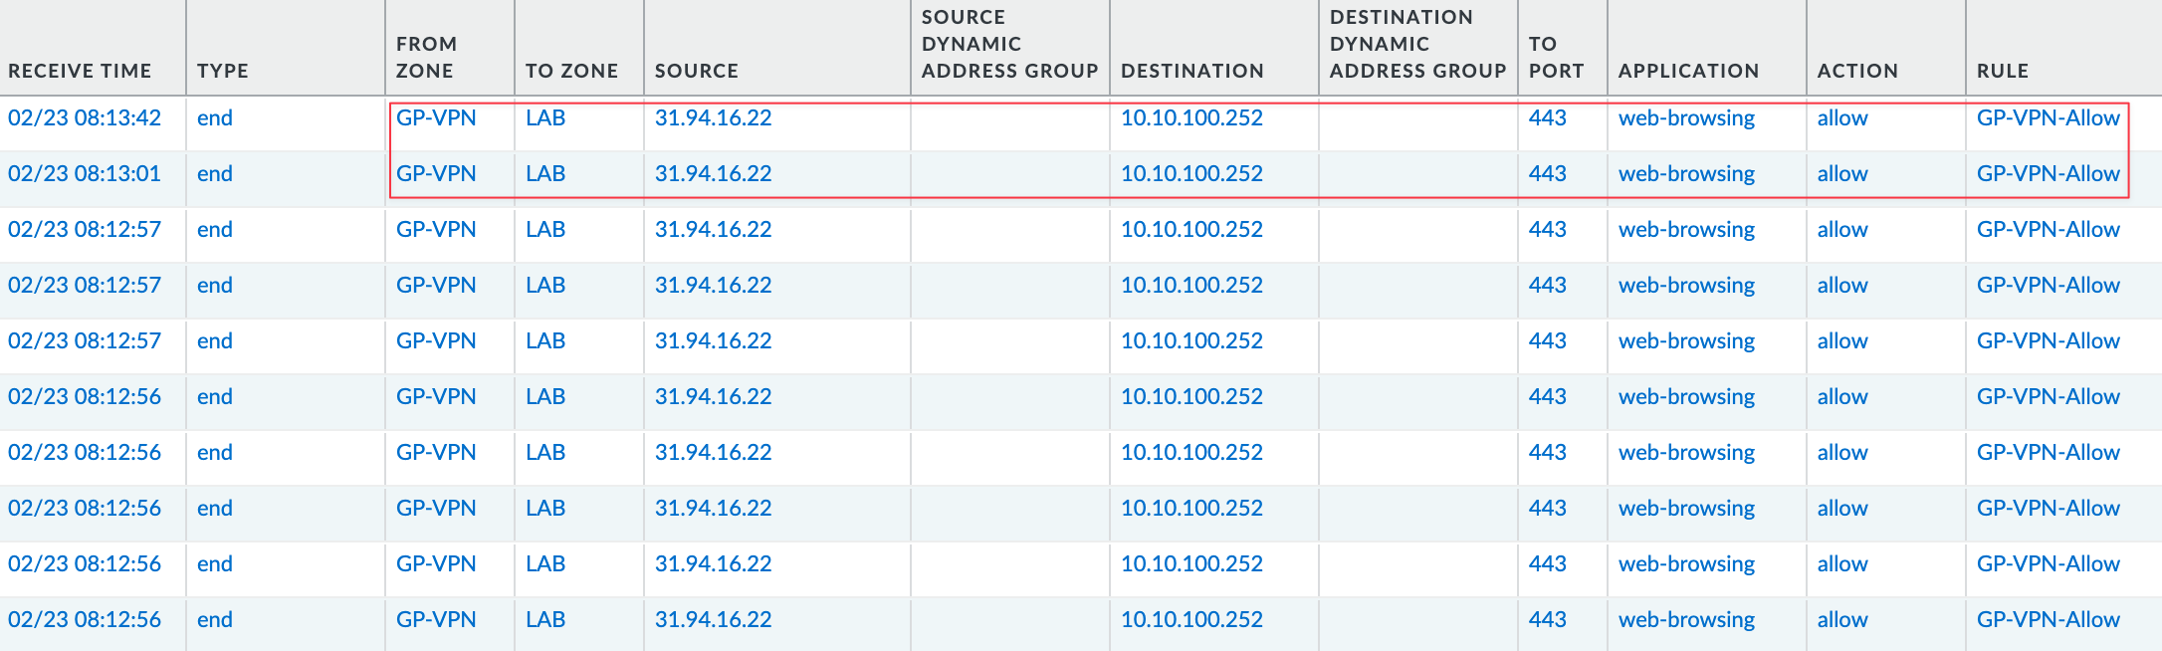Click the Rule column header
The width and height of the screenshot is (2162, 651).
(x=2002, y=71)
